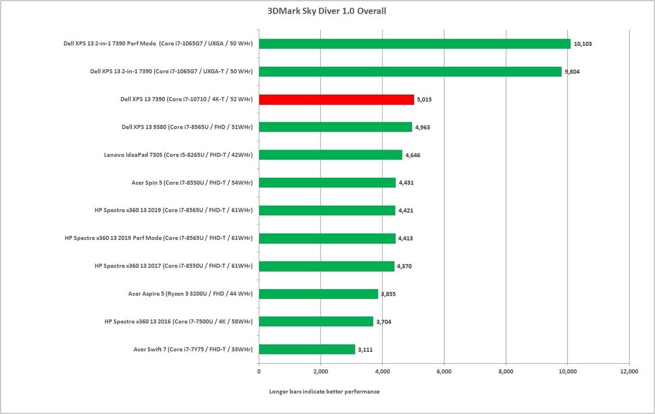The height and width of the screenshot is (414, 655).
Task: Select the 2,000 axis tick label
Action: (320, 372)
